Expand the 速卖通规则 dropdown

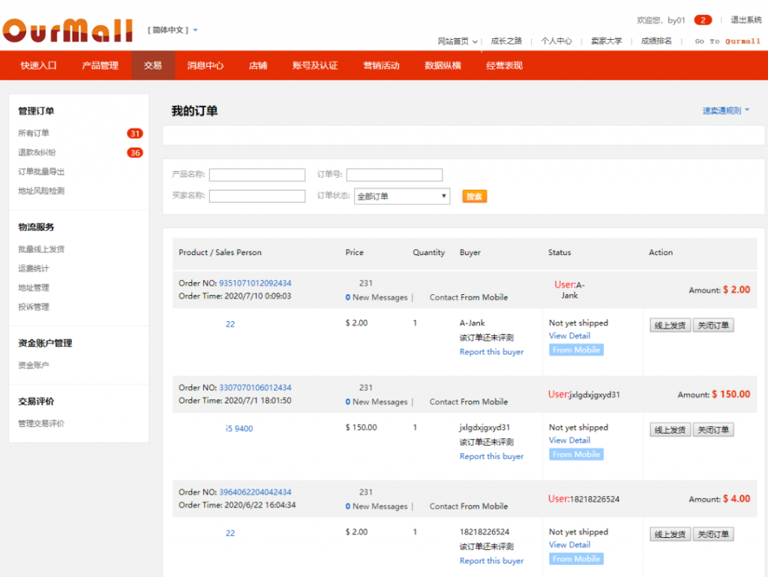tap(726, 111)
